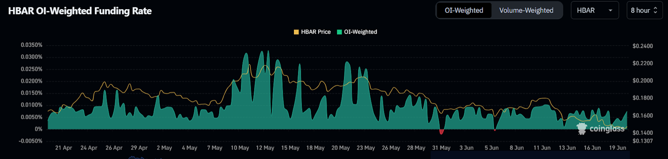668x159 pixels.
Task: Click the 21 Apr date label
Action: pyautogui.click(x=63, y=148)
